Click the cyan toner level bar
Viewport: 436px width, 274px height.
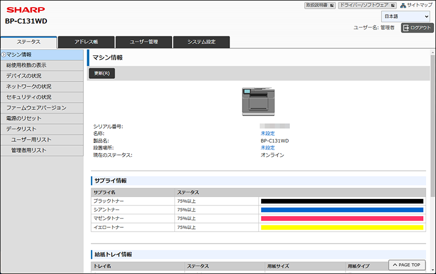[x=342, y=210]
